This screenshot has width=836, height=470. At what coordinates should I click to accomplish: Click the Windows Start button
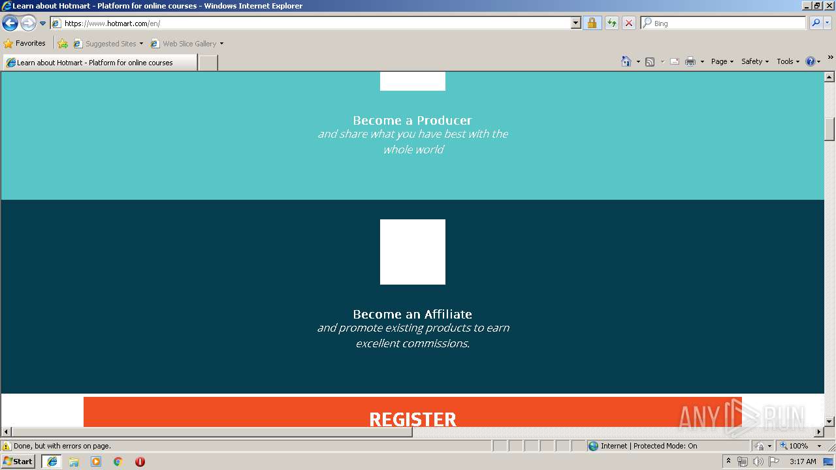(18, 461)
